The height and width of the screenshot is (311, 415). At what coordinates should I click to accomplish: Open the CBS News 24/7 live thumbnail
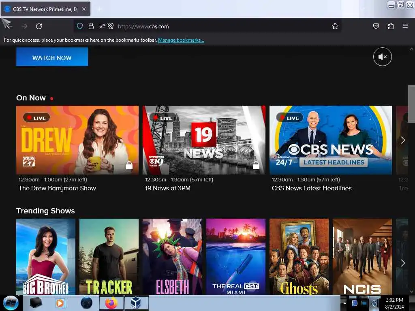[x=331, y=140]
